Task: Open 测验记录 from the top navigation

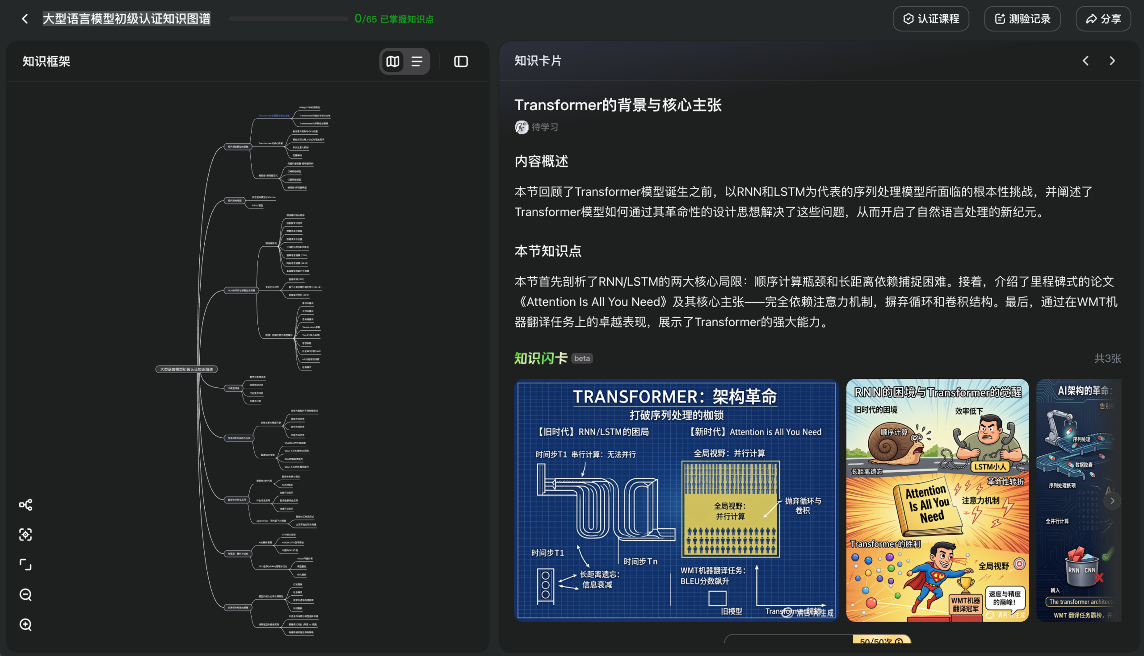Action: point(1022,19)
